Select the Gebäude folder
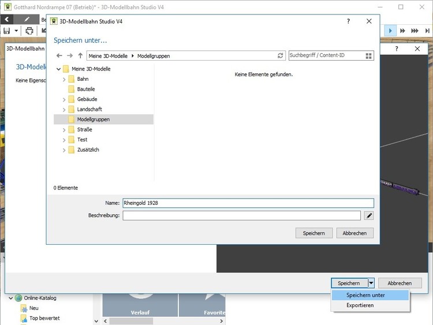The width and height of the screenshot is (433, 325). pos(87,99)
